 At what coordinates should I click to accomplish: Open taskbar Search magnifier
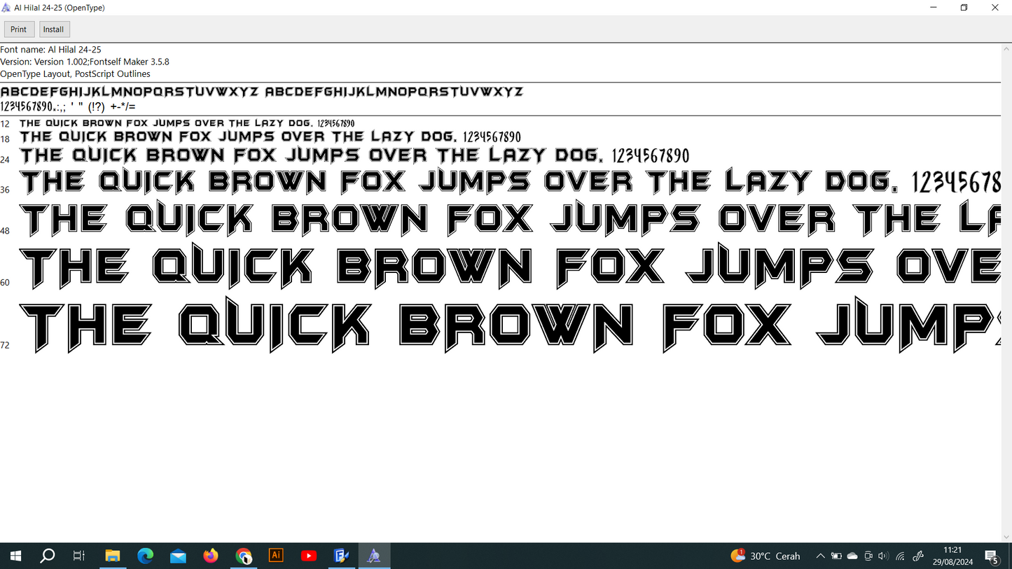[x=48, y=556]
